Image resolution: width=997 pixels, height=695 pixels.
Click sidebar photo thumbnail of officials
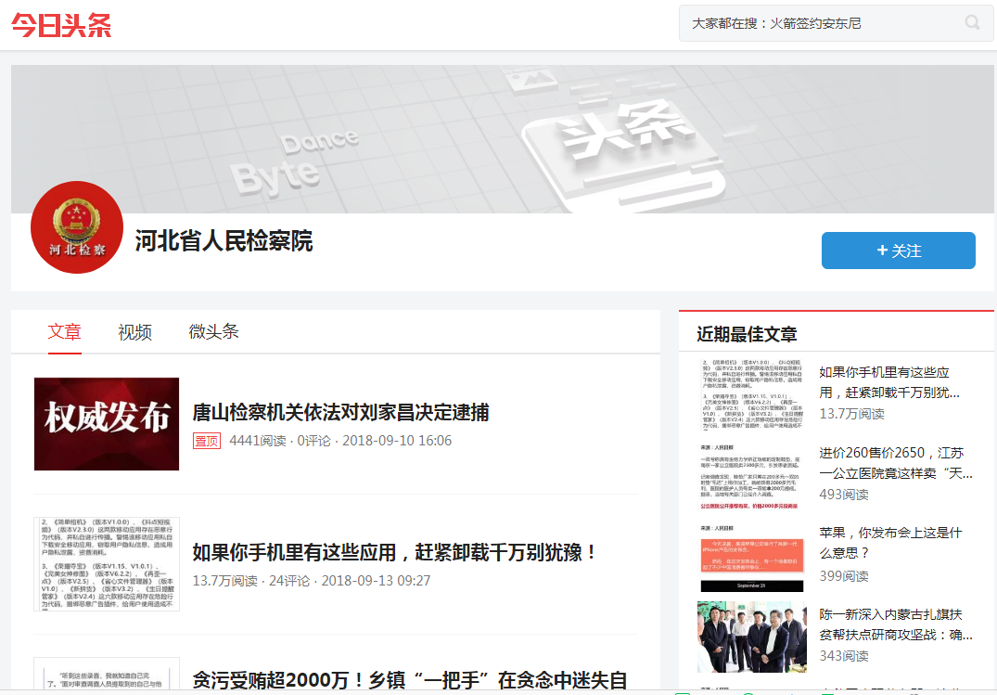point(751,637)
